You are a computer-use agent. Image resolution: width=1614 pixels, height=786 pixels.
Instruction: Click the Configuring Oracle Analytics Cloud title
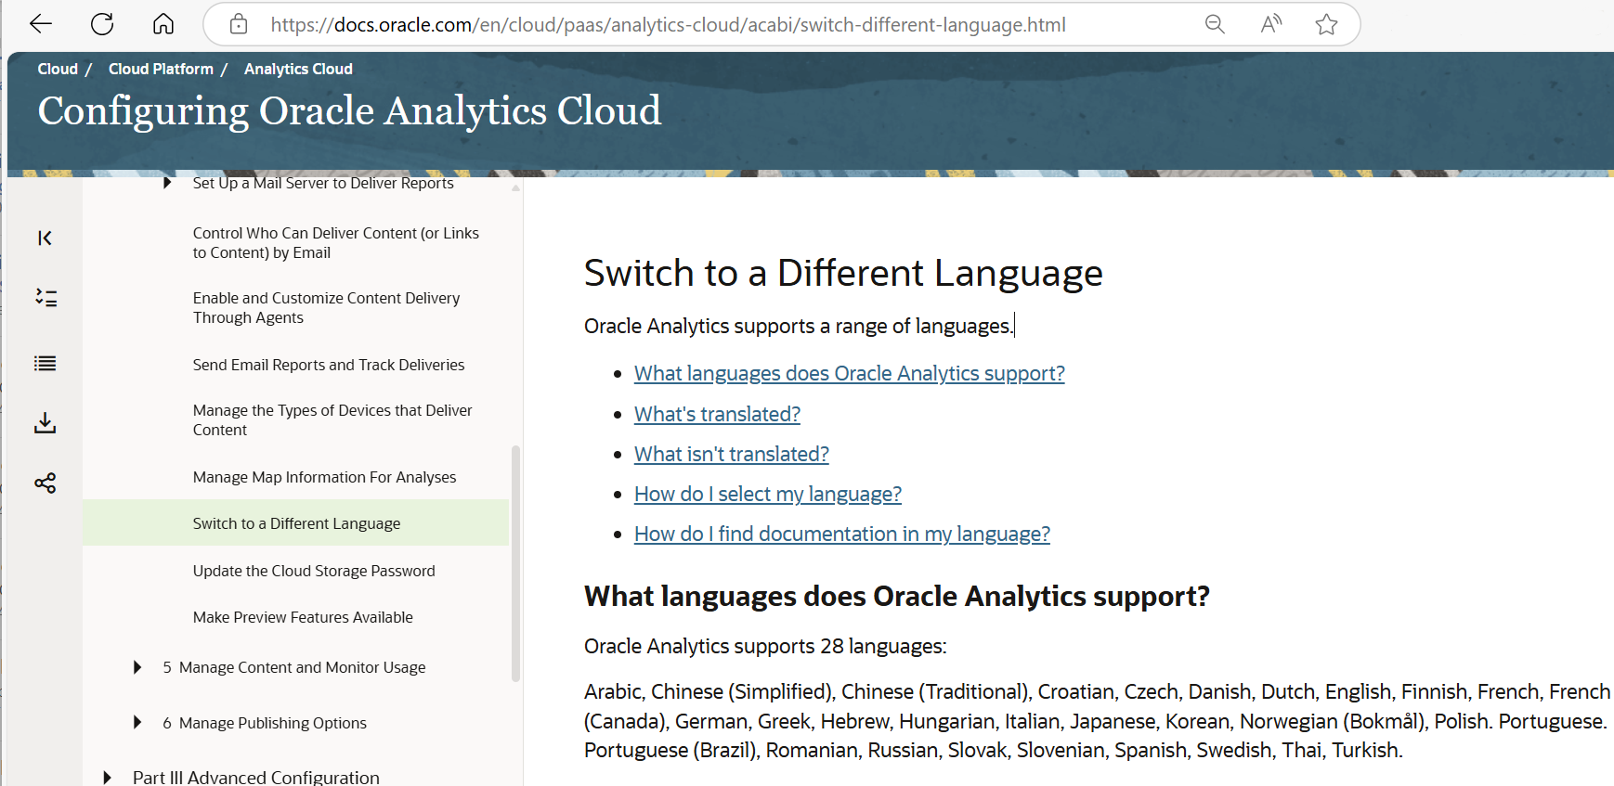tap(349, 110)
